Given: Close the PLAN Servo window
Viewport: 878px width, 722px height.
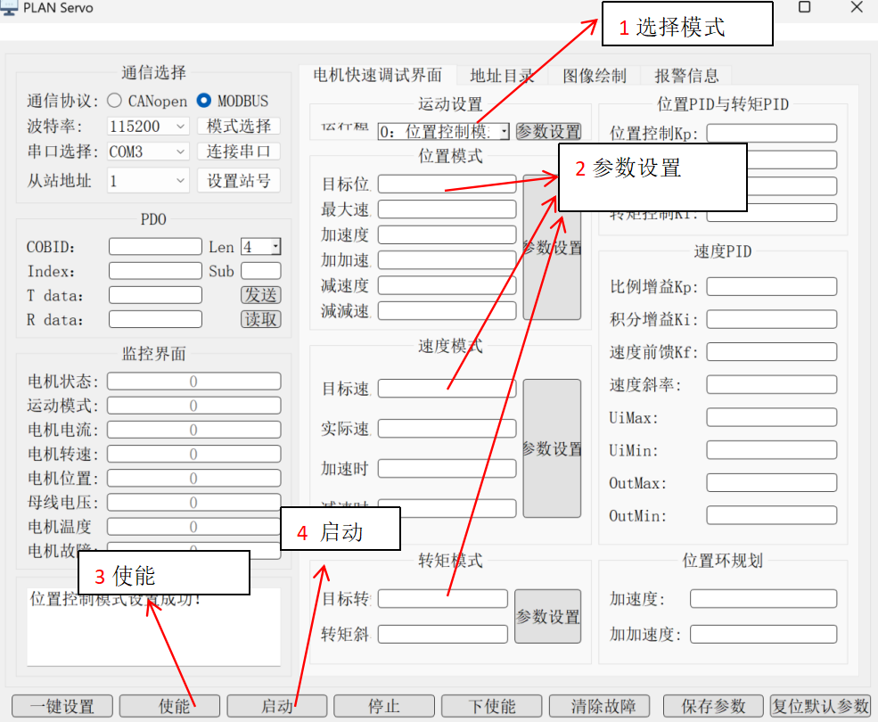Looking at the screenshot, I should coord(857,7).
